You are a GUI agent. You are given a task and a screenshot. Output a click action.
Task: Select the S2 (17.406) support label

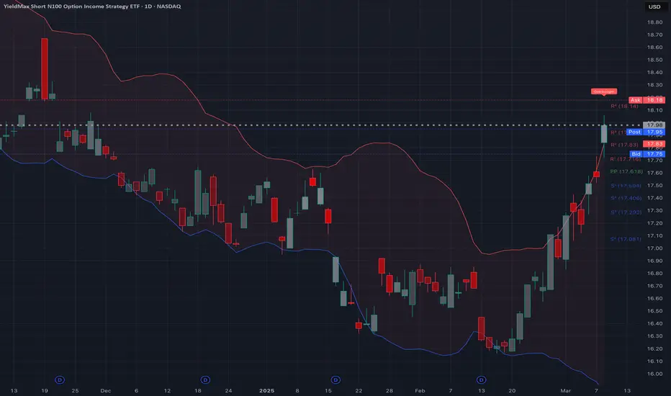[626, 198]
